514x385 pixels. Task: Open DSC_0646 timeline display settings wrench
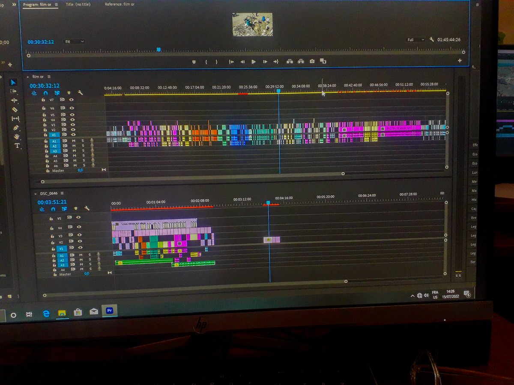point(87,209)
